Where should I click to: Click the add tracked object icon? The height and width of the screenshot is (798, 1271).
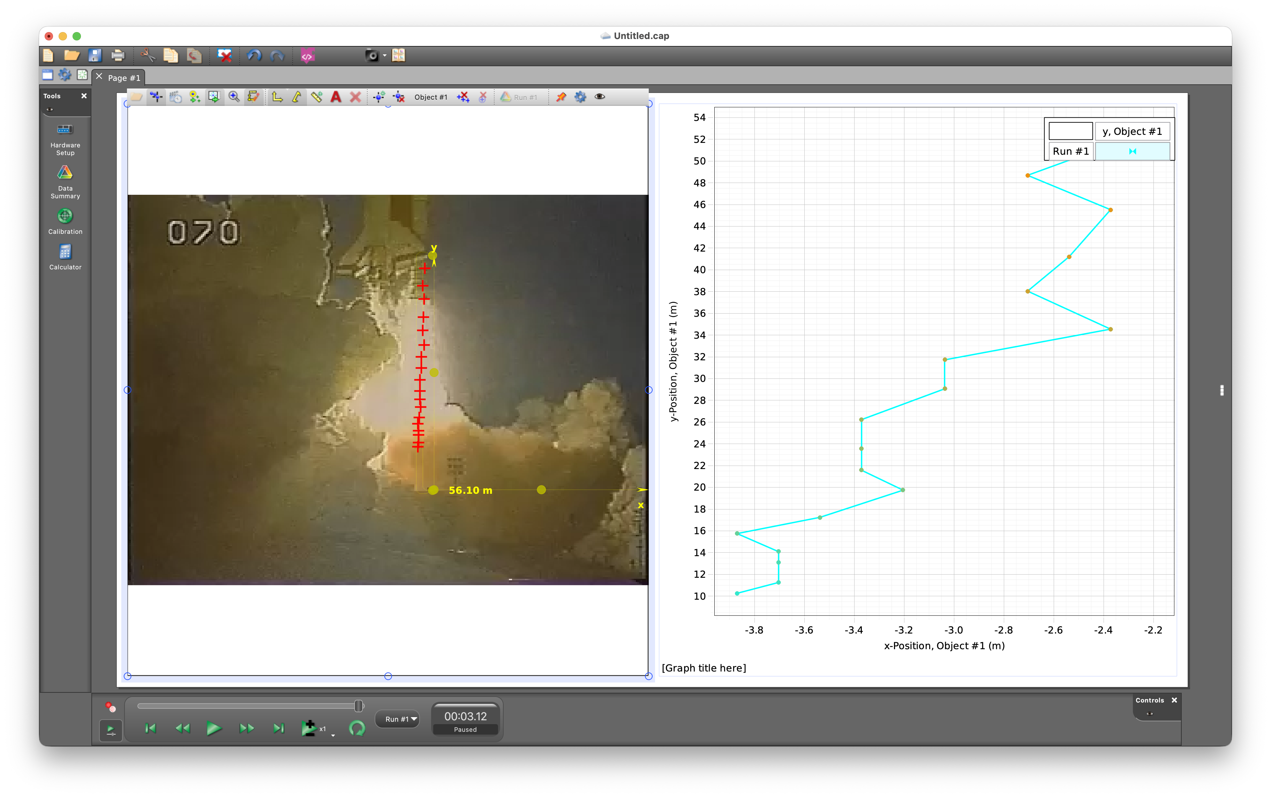coord(379,97)
